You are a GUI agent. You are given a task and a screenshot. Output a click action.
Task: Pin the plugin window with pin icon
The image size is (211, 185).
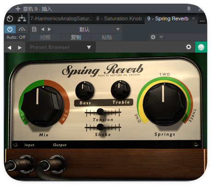click(189, 9)
